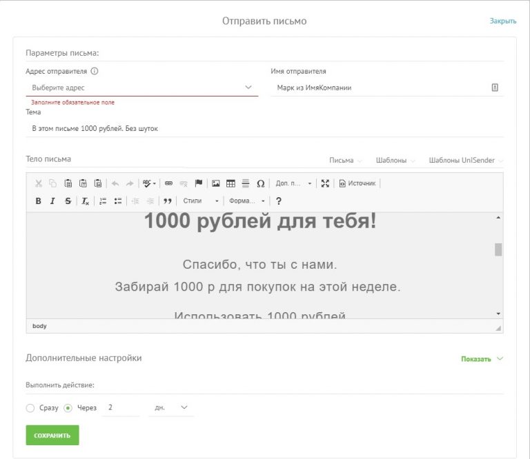Switch editor to 'Источник' source mode

357,183
